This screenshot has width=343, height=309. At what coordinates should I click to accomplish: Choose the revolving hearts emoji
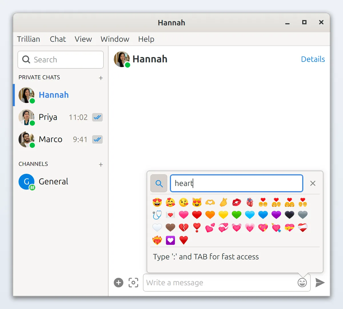click(x=223, y=227)
